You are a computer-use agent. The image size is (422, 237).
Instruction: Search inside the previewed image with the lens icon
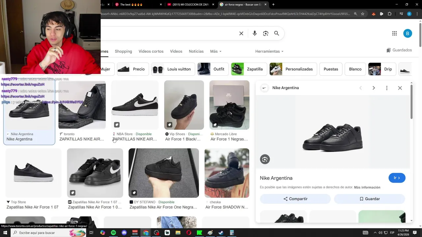pos(265,159)
